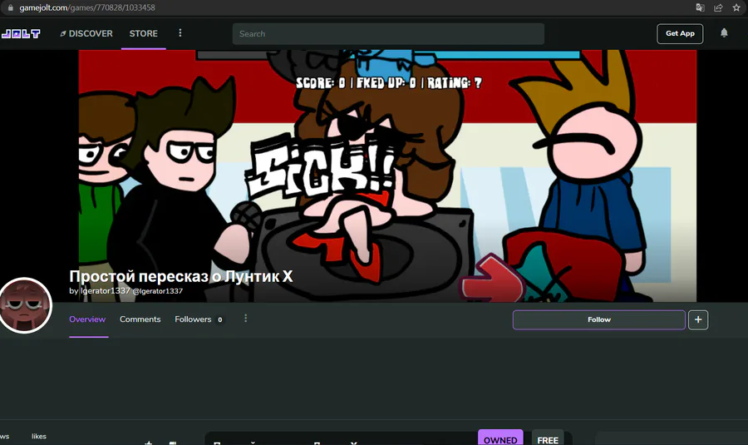Screen dimensions: 748x445
Task: Bookmark this page with the star icon
Action: click(x=736, y=7)
